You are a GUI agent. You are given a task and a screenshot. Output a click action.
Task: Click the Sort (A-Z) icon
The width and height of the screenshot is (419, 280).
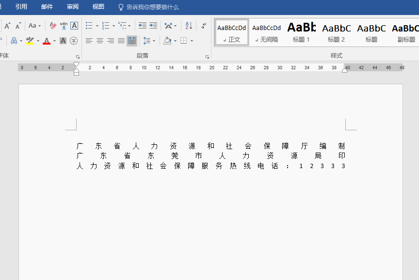(189, 26)
